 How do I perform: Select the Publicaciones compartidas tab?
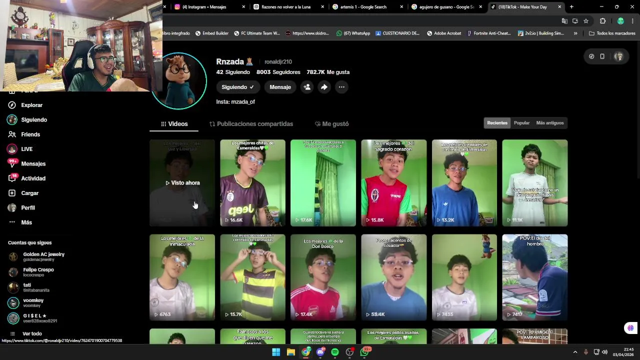[x=251, y=124]
